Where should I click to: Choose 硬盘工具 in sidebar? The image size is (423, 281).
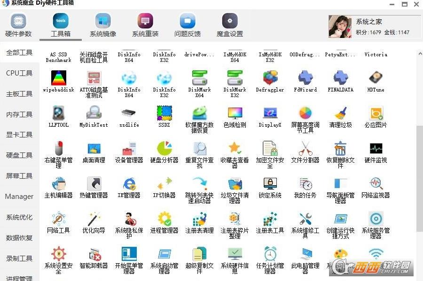19,155
